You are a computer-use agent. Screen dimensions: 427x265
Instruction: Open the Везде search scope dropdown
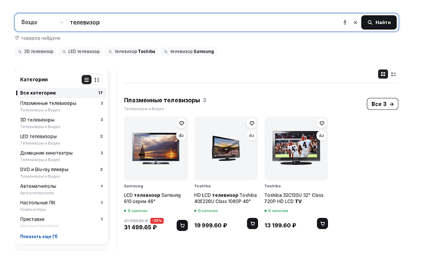point(42,22)
